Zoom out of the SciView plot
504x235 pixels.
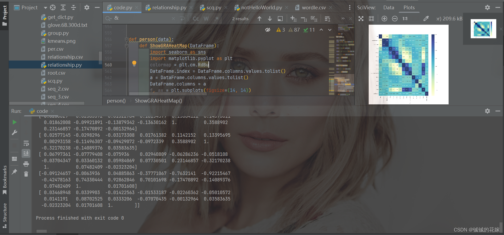point(395,19)
